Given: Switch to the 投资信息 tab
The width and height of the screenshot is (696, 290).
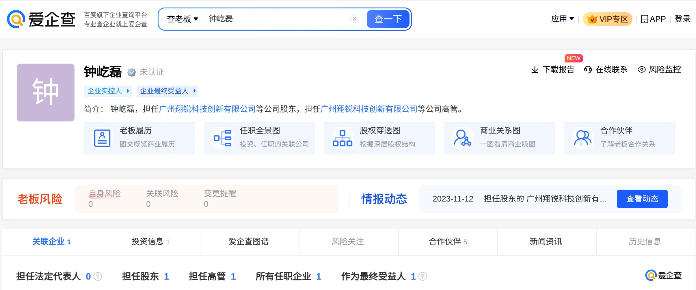Looking at the screenshot, I should (x=150, y=242).
